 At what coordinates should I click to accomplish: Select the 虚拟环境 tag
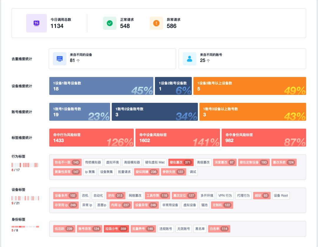click(112, 162)
